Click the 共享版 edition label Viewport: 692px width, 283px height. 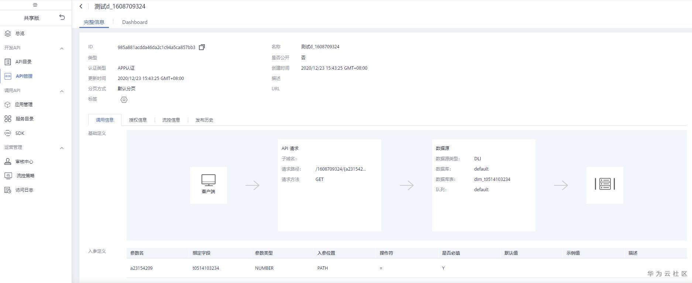pyautogui.click(x=32, y=18)
